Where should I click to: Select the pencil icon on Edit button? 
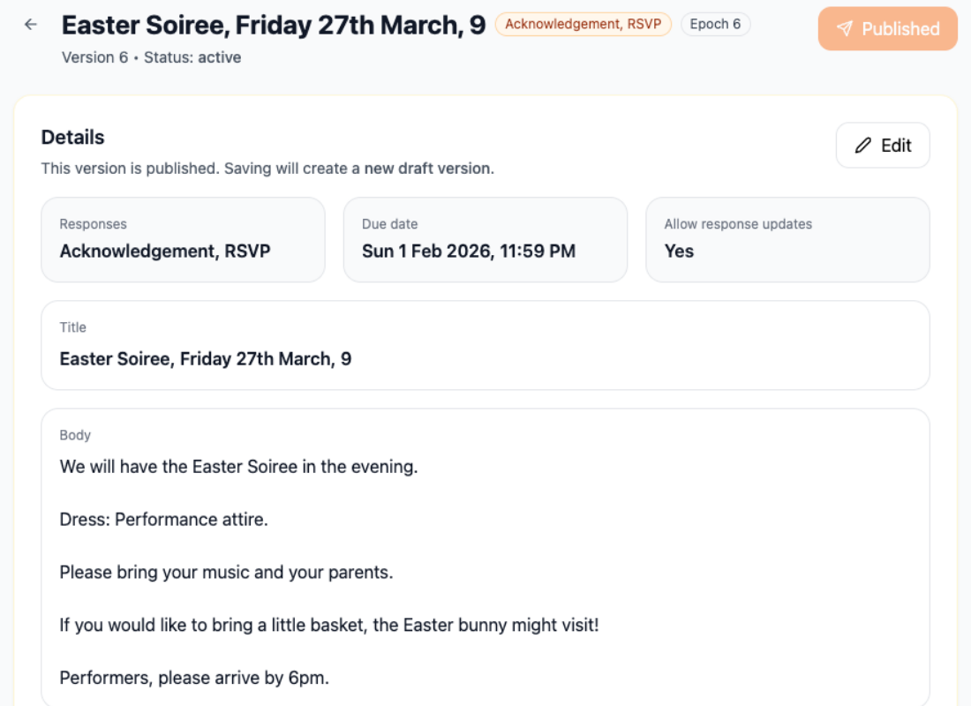(x=863, y=145)
